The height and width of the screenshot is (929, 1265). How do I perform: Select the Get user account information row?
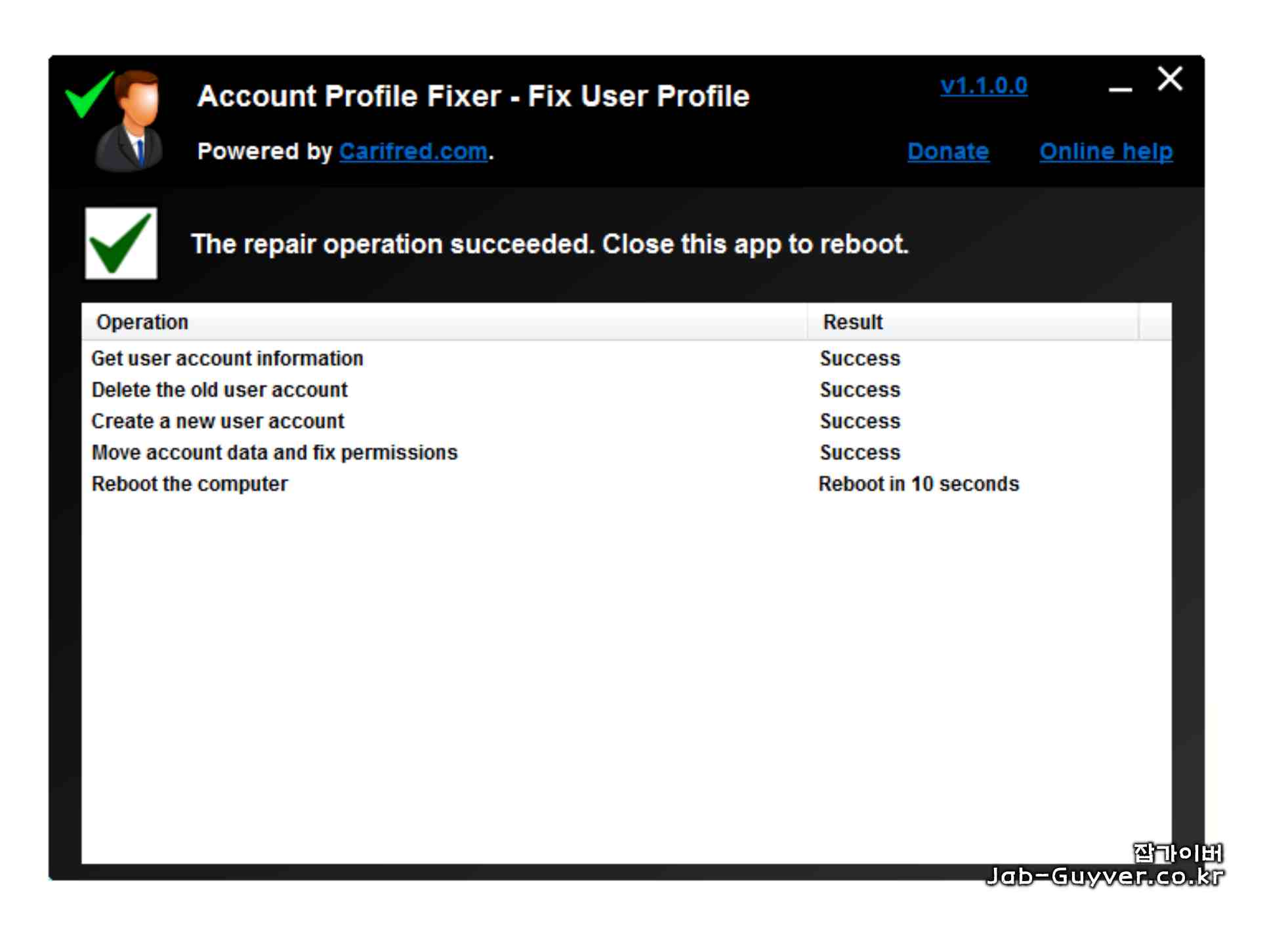[x=227, y=359]
